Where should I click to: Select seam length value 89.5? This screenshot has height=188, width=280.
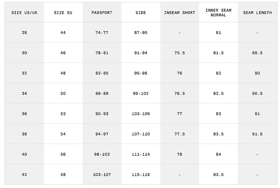pyautogui.click(x=257, y=53)
